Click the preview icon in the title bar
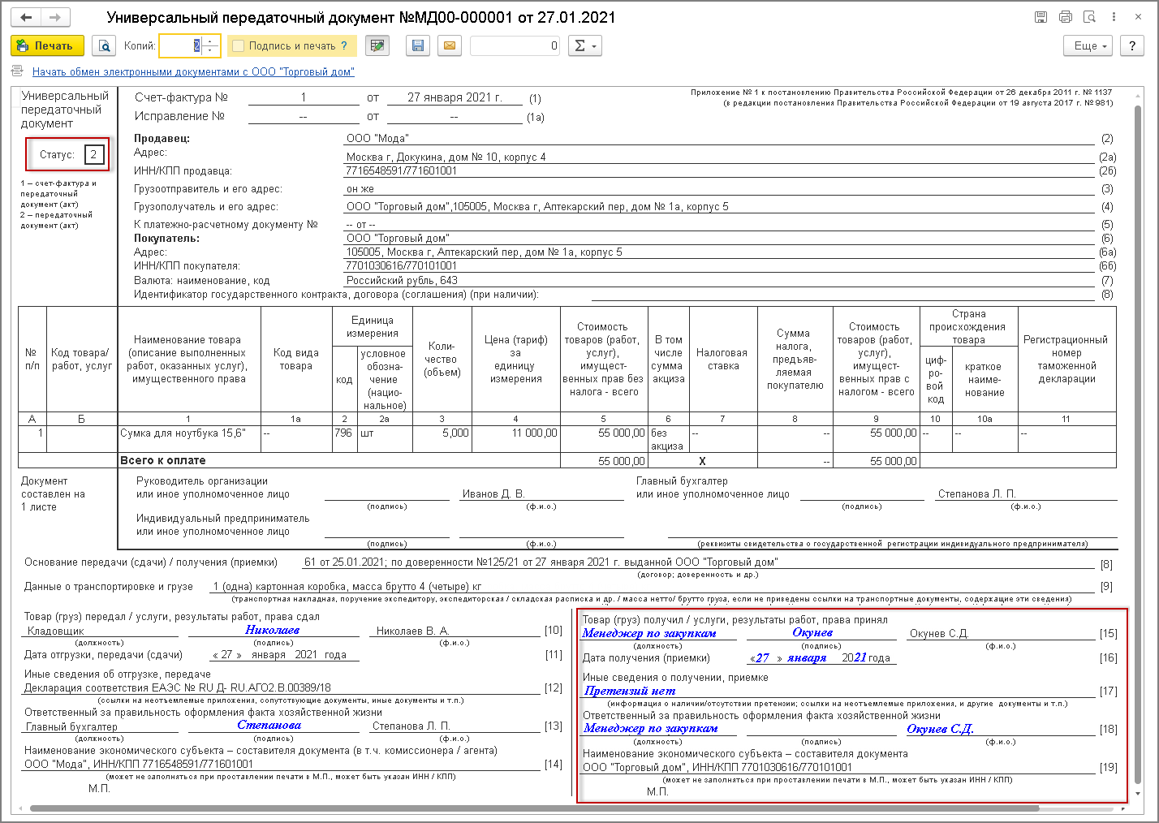The width and height of the screenshot is (1159, 823). click(x=1090, y=17)
